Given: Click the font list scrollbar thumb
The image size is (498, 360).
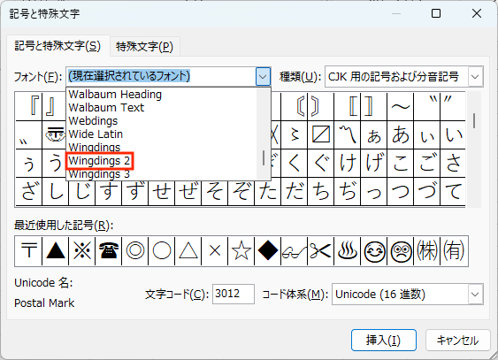Looking at the screenshot, I should pyautogui.click(x=264, y=157).
